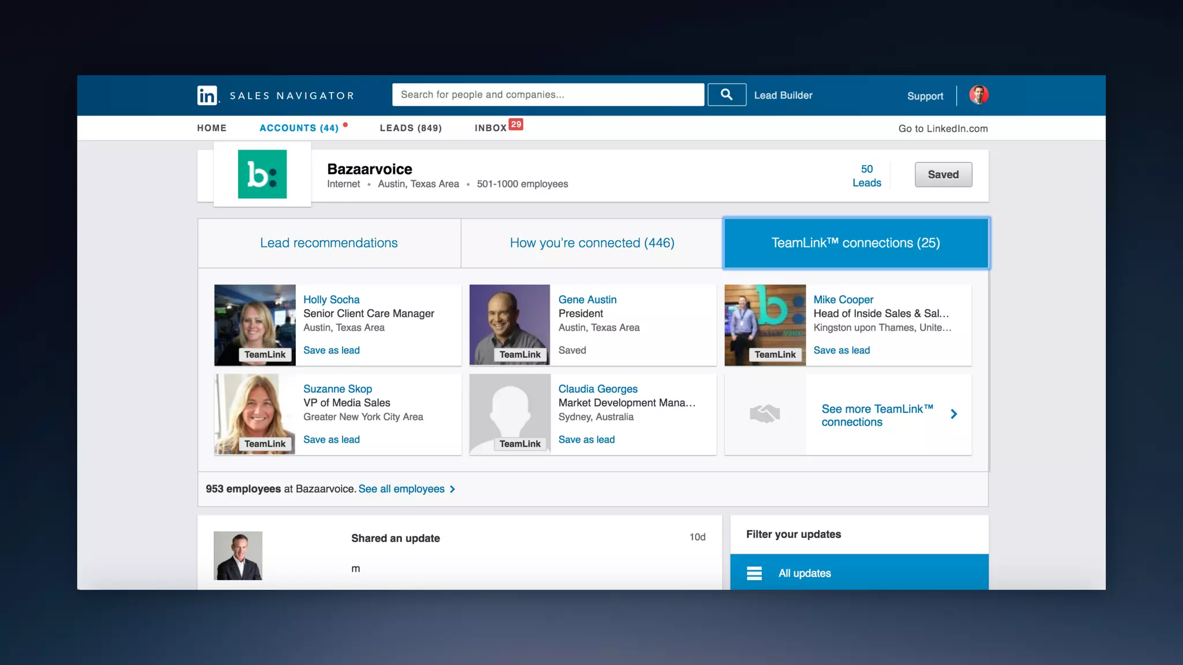Save Holly Socha as lead
Screen dimensions: 1183x665
331,350
